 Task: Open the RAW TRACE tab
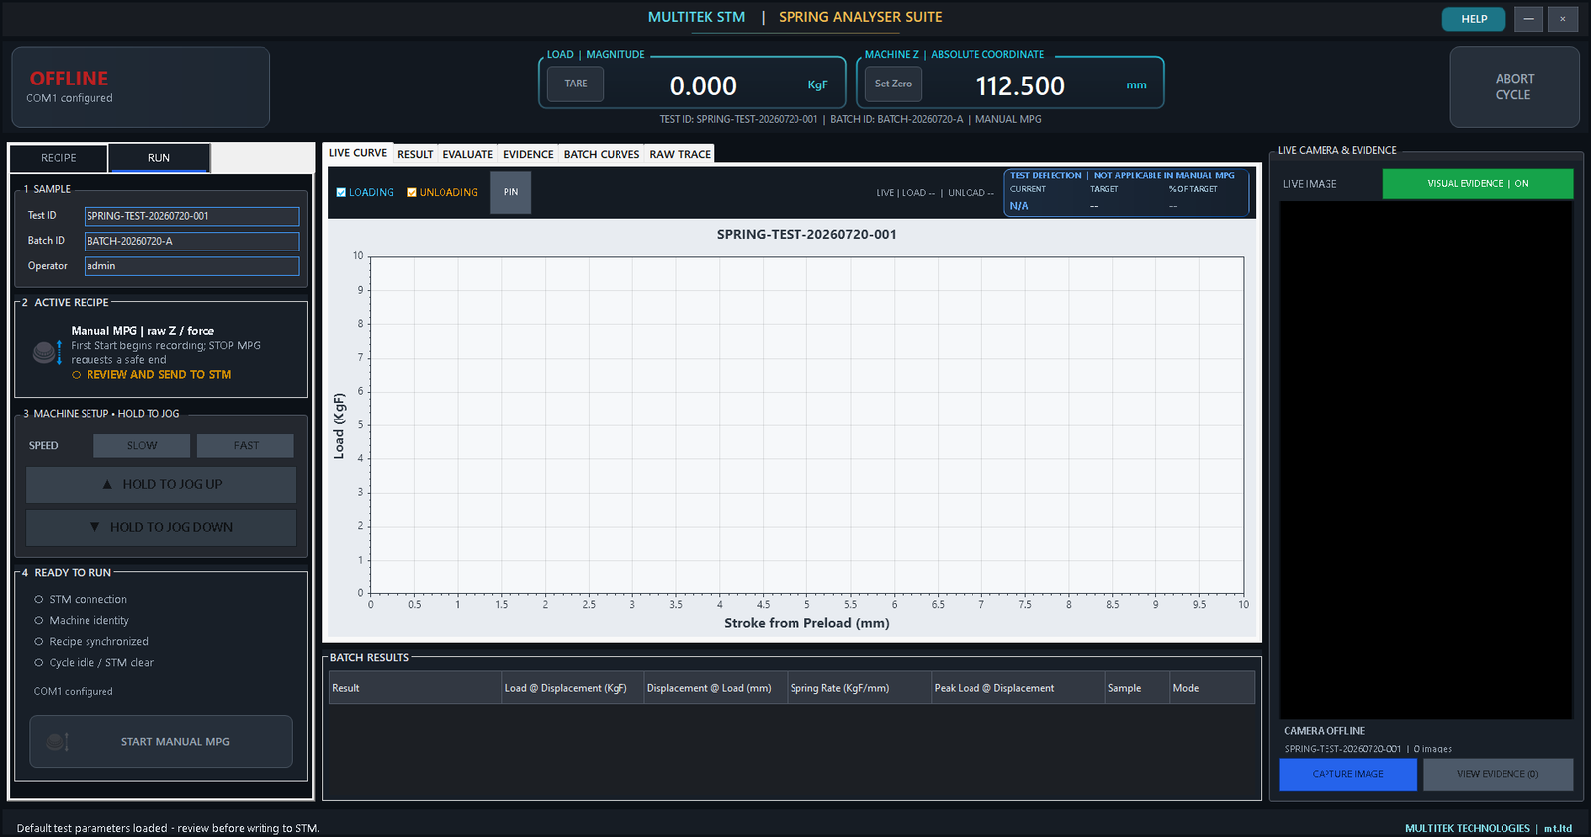point(680,154)
